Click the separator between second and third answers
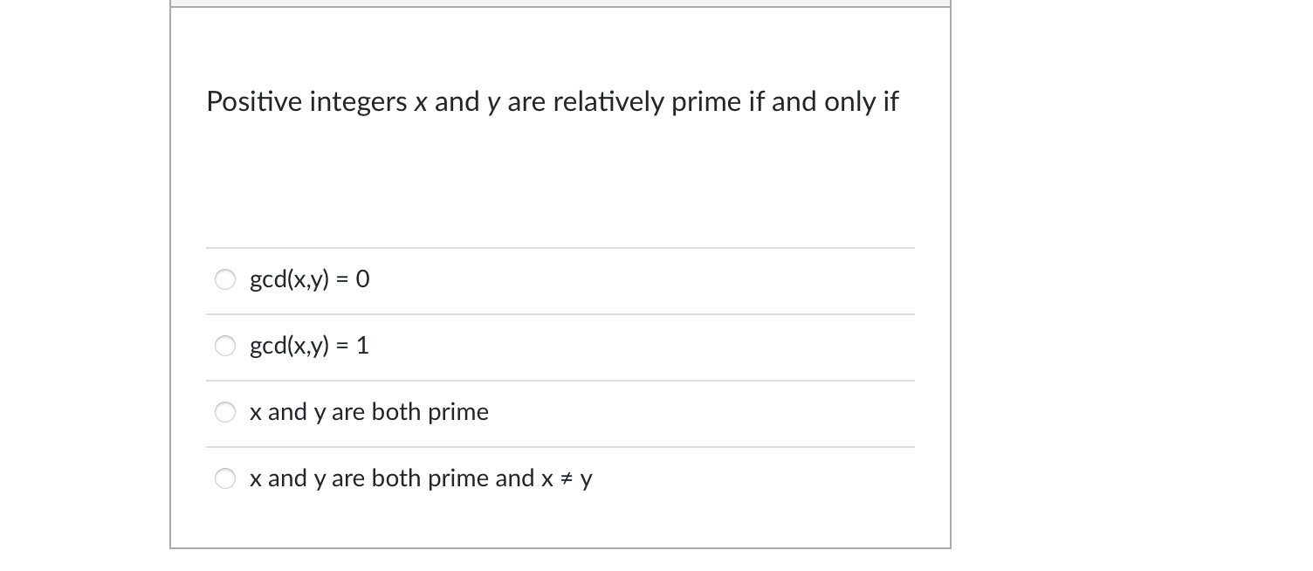1313x571 pixels. (560, 380)
